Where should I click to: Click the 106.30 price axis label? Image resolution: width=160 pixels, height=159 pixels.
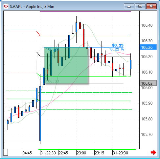point(147,41)
